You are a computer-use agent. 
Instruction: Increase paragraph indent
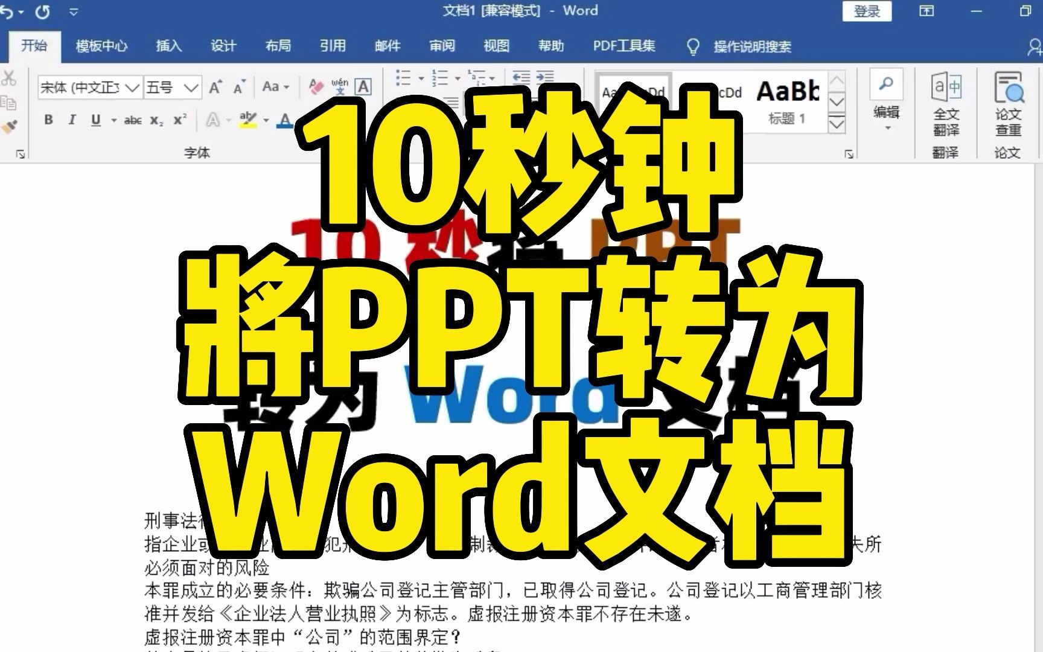[545, 77]
